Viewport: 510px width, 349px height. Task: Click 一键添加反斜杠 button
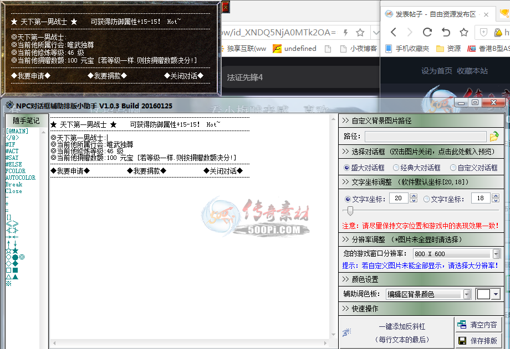(x=397, y=333)
